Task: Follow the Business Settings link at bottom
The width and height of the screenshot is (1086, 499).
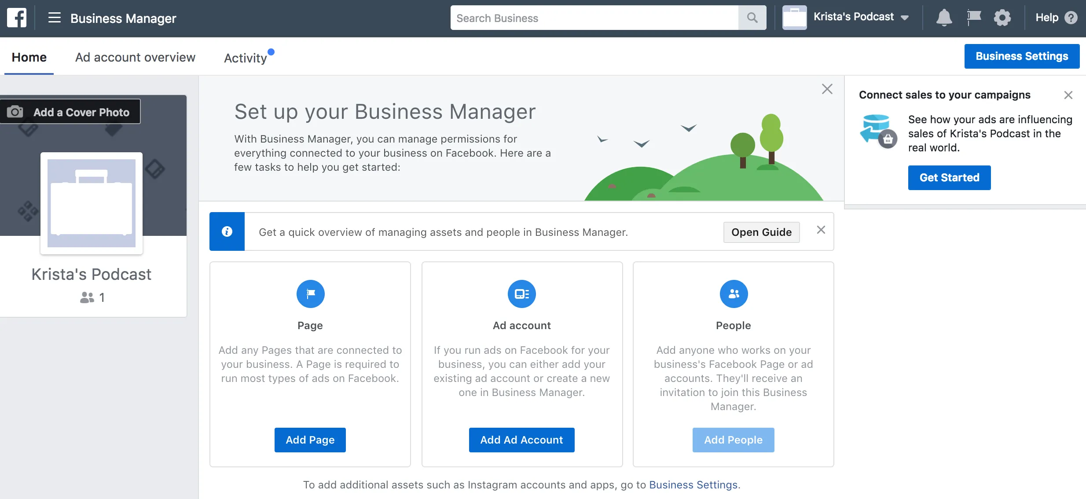Action: pyautogui.click(x=693, y=484)
